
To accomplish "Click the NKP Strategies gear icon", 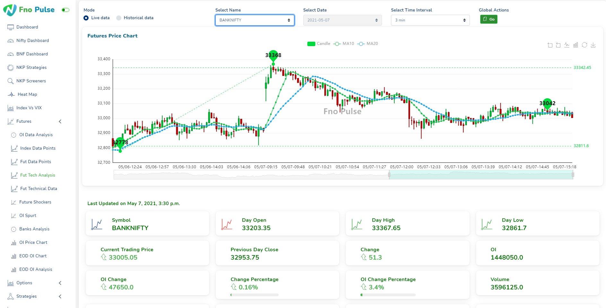I will [x=11, y=68].
